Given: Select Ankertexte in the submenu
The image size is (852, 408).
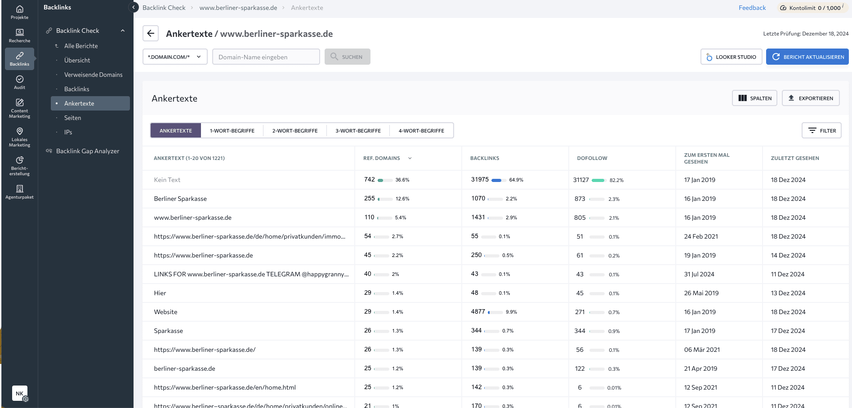Looking at the screenshot, I should pos(90,103).
